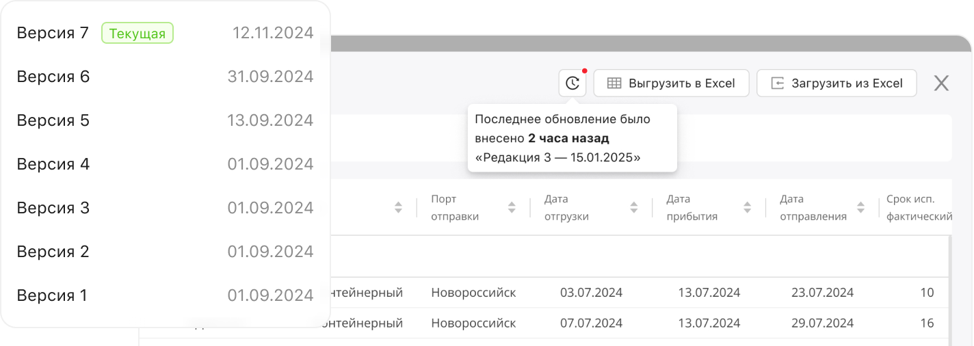Sort by Дата прибытия column arrows

[747, 207]
